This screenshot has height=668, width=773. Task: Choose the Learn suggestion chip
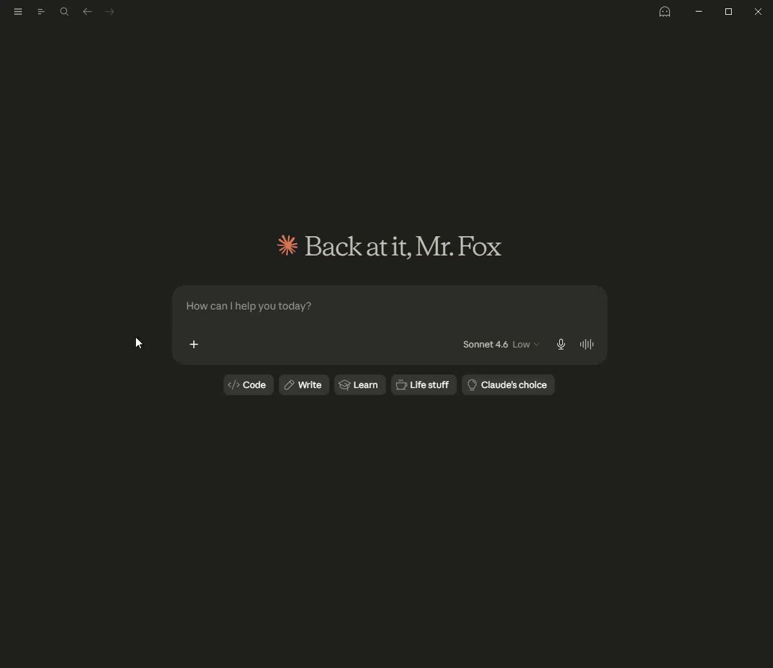[x=359, y=385]
